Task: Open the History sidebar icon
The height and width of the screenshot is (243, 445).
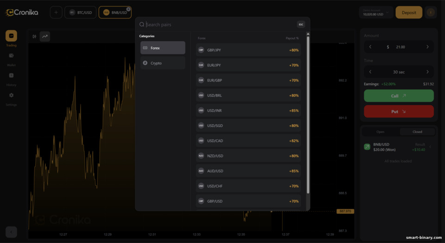Action: (x=11, y=75)
